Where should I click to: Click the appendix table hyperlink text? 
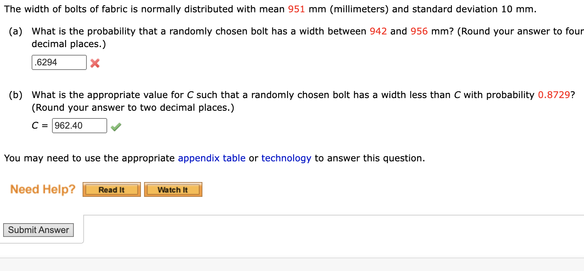coord(211,158)
